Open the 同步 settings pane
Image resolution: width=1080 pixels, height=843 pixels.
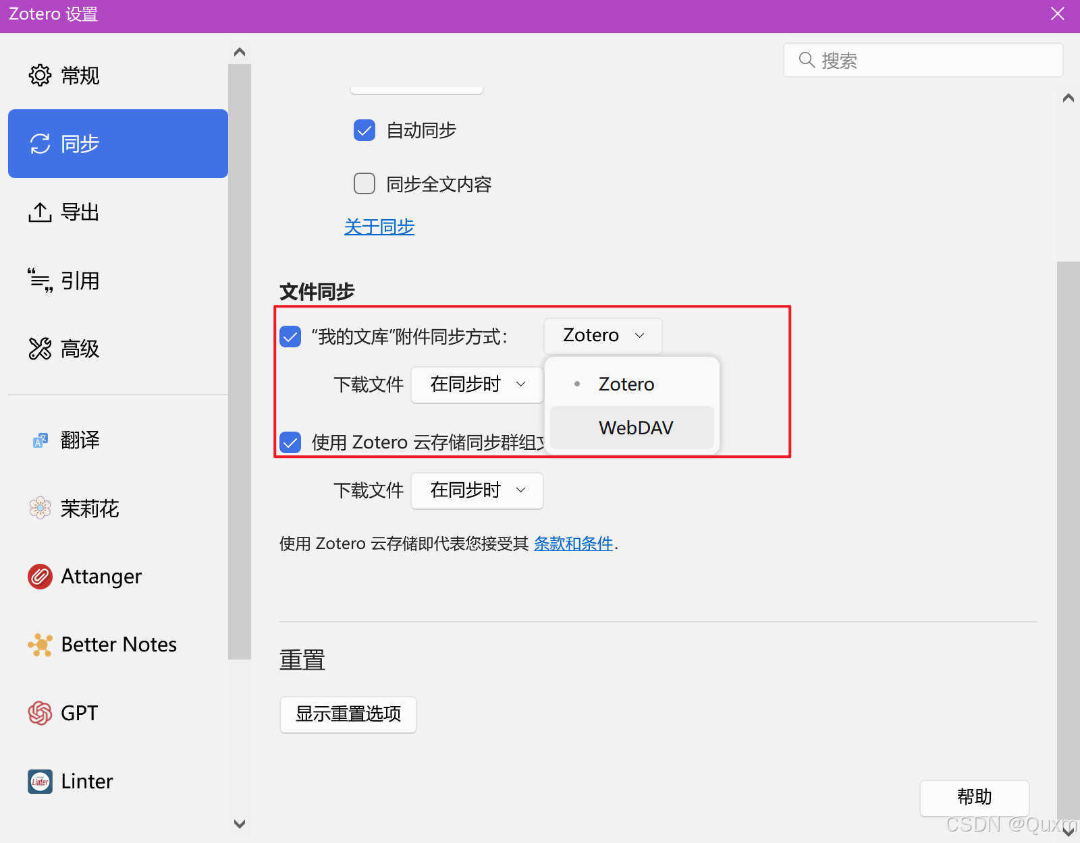[x=118, y=144]
